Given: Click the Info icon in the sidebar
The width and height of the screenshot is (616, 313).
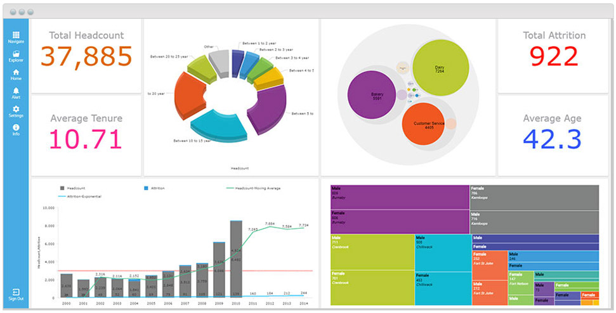Looking at the screenshot, I should 16,130.
